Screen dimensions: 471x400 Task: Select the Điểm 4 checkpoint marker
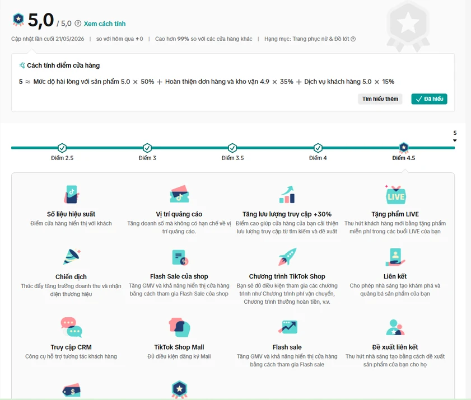click(x=318, y=148)
